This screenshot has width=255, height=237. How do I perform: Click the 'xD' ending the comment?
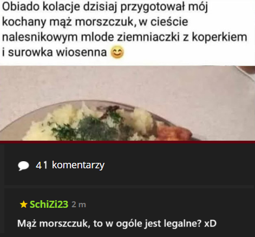pos(210,223)
